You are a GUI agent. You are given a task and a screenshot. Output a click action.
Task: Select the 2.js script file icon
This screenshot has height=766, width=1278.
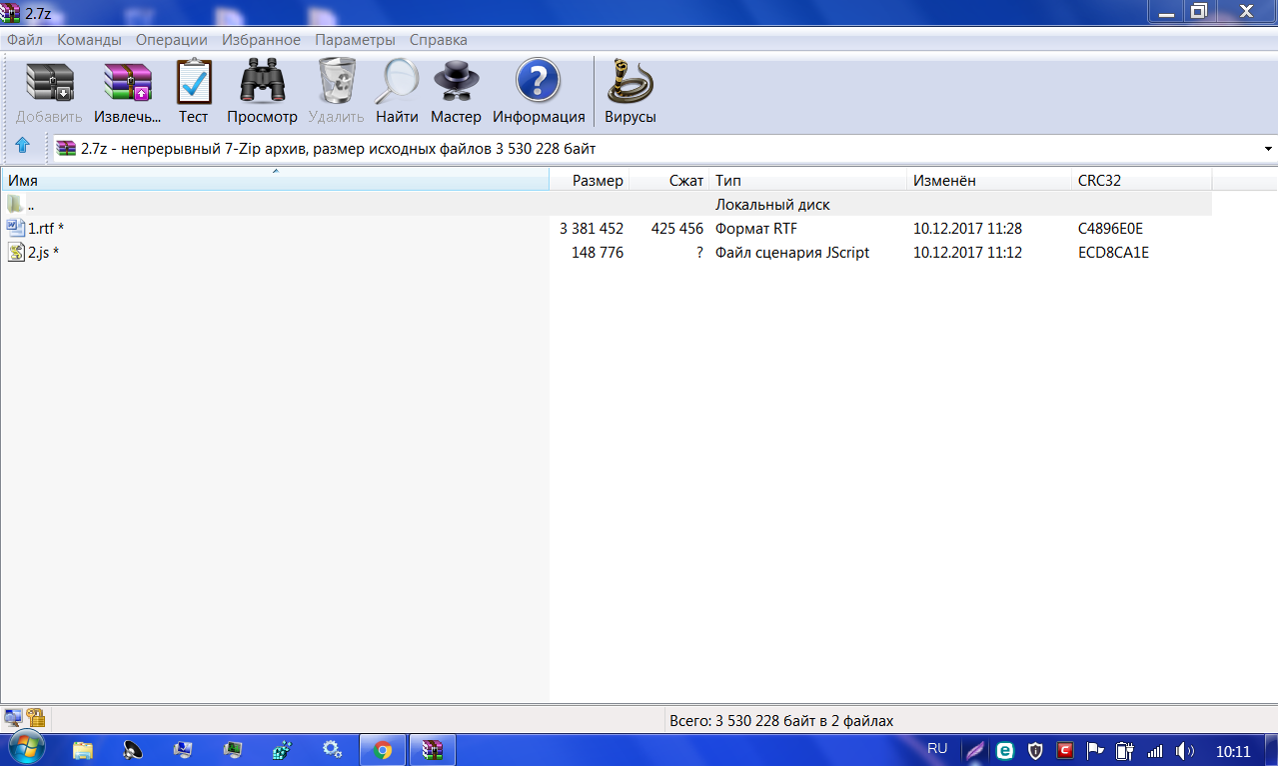pyautogui.click(x=15, y=252)
